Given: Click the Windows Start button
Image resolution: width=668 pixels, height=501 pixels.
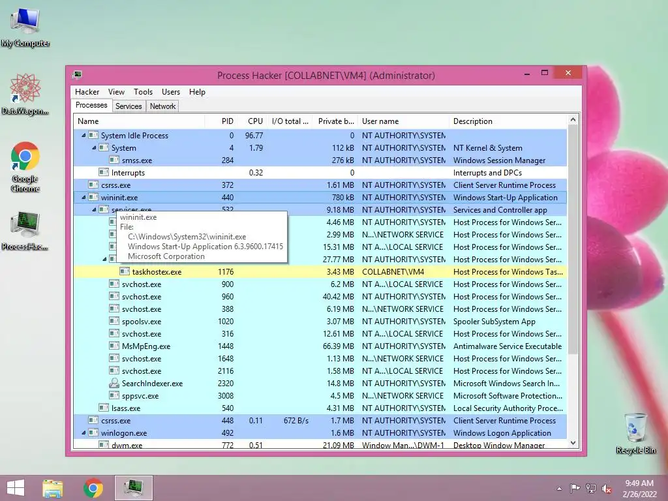Looking at the screenshot, I should pyautogui.click(x=16, y=488).
